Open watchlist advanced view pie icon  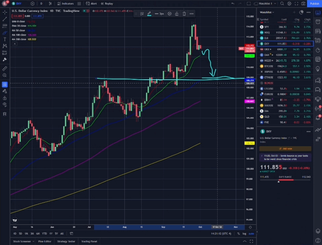tap(301, 12)
